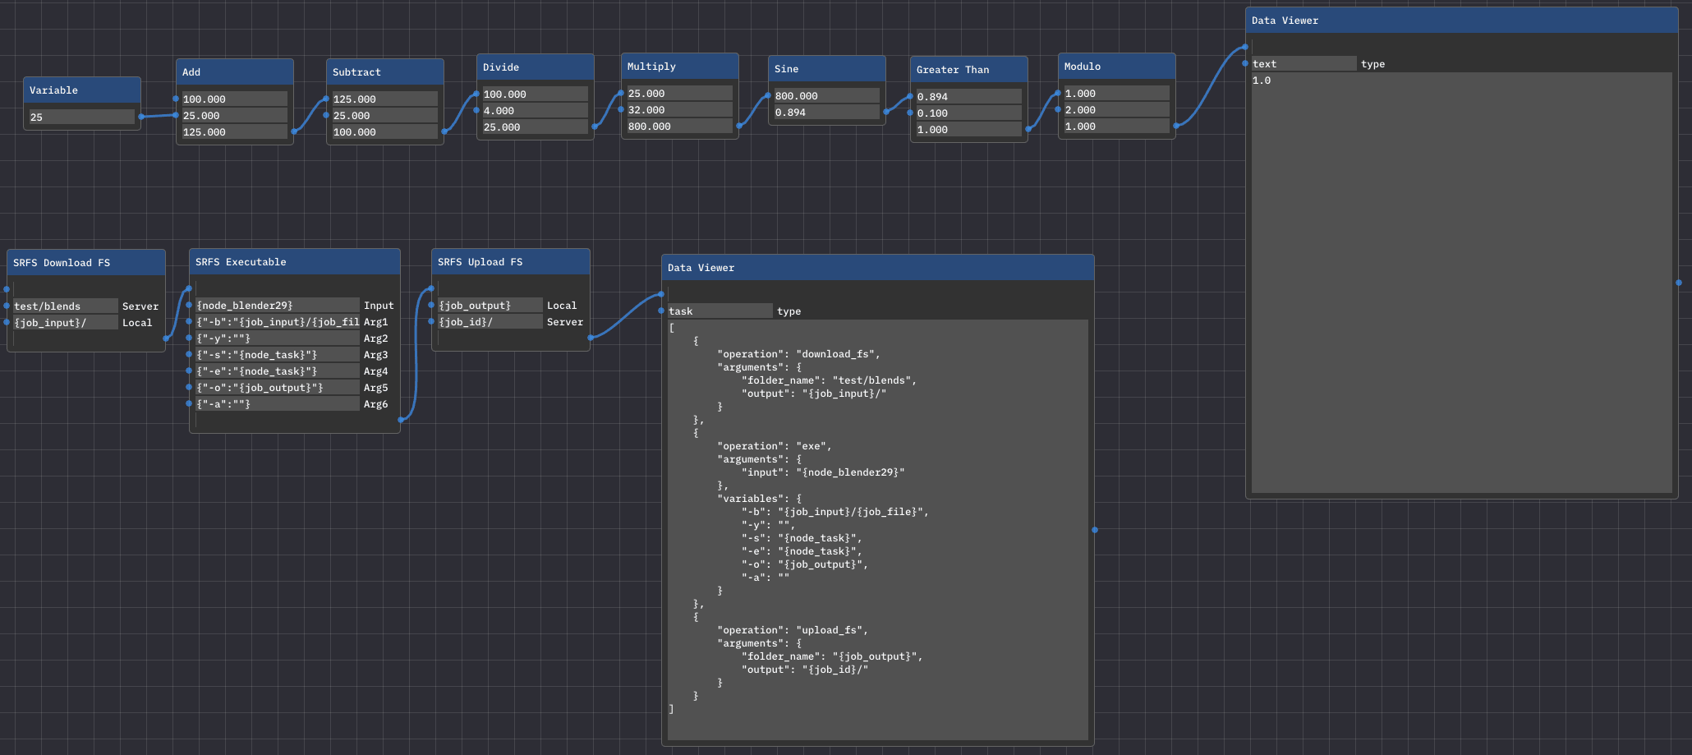
Task: Click the Modulo node's output port
Action: click(1176, 126)
